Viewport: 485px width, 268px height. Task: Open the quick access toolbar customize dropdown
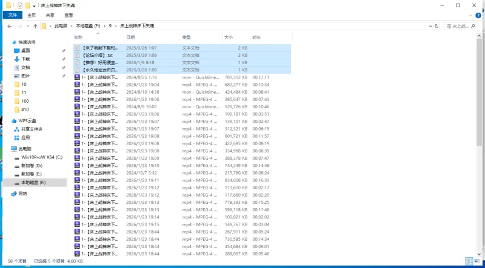35,5
